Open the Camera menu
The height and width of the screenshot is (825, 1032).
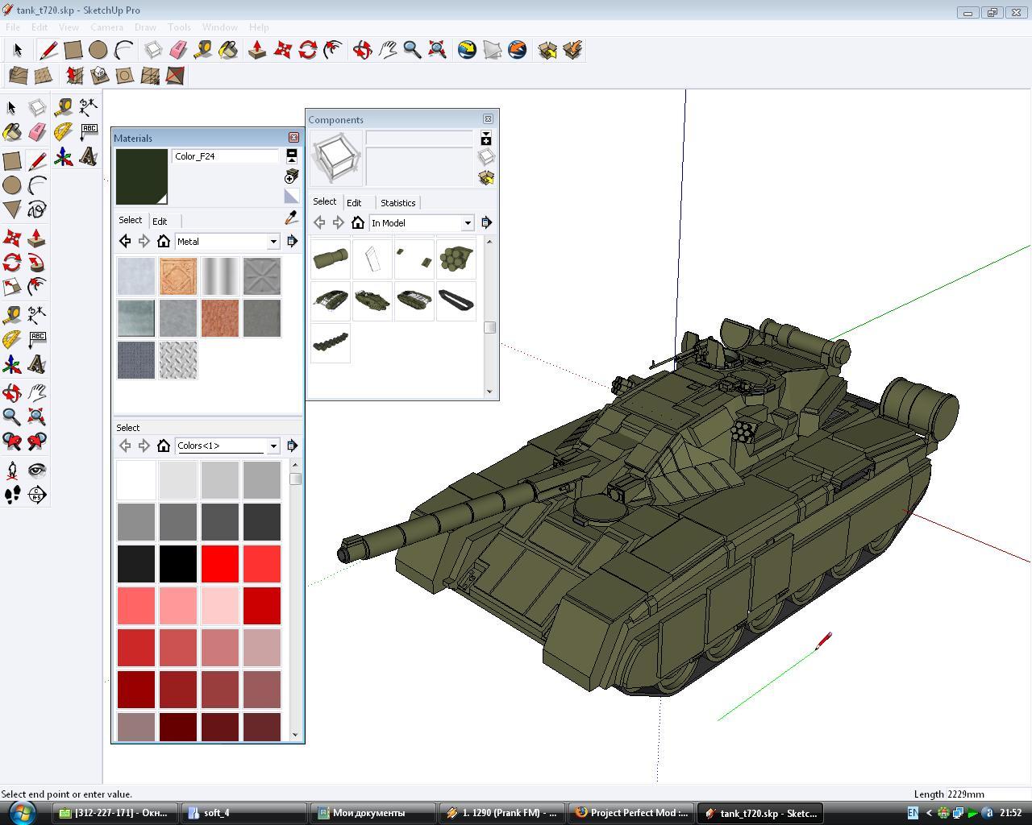pyautogui.click(x=106, y=27)
